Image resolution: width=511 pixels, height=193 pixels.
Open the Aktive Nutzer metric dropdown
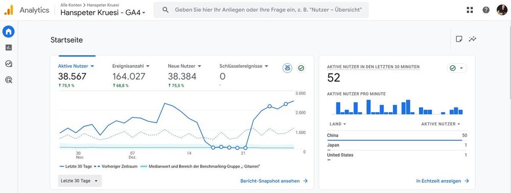(x=76, y=66)
